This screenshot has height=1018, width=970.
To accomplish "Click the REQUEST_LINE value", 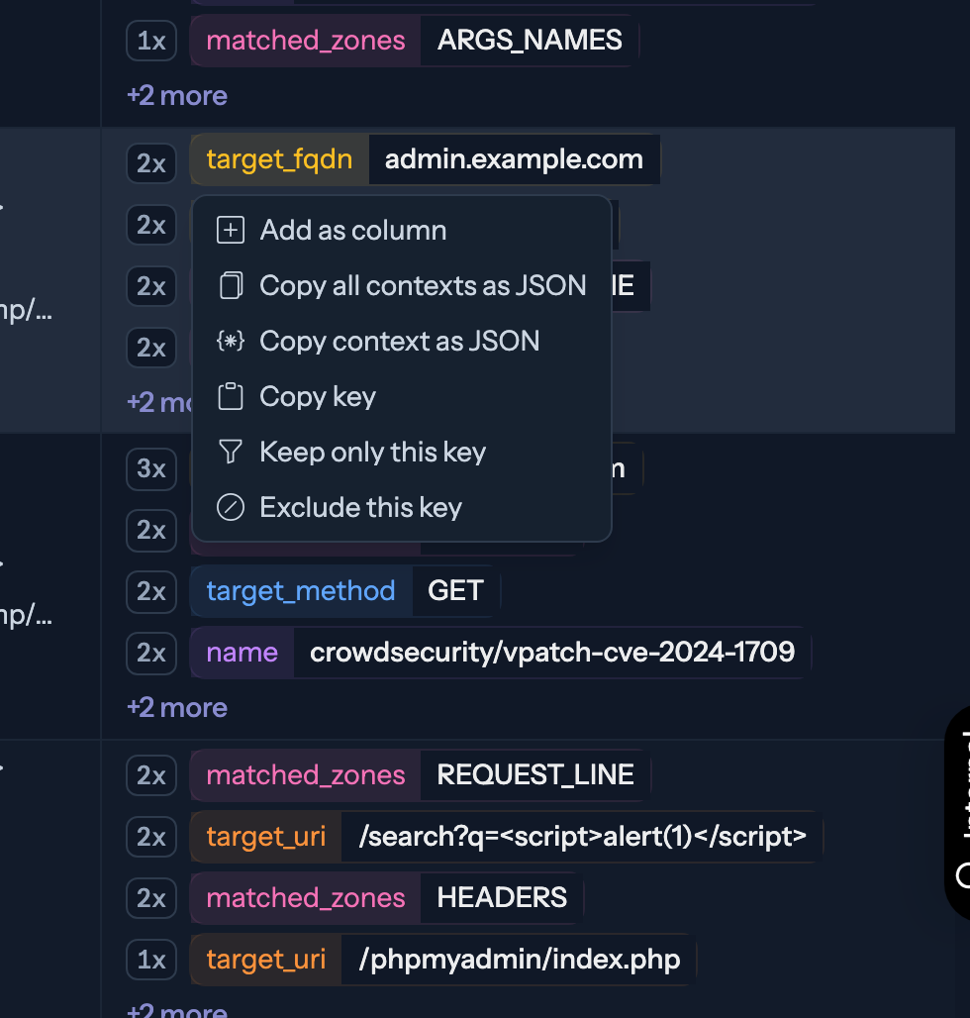I will [x=535, y=775].
